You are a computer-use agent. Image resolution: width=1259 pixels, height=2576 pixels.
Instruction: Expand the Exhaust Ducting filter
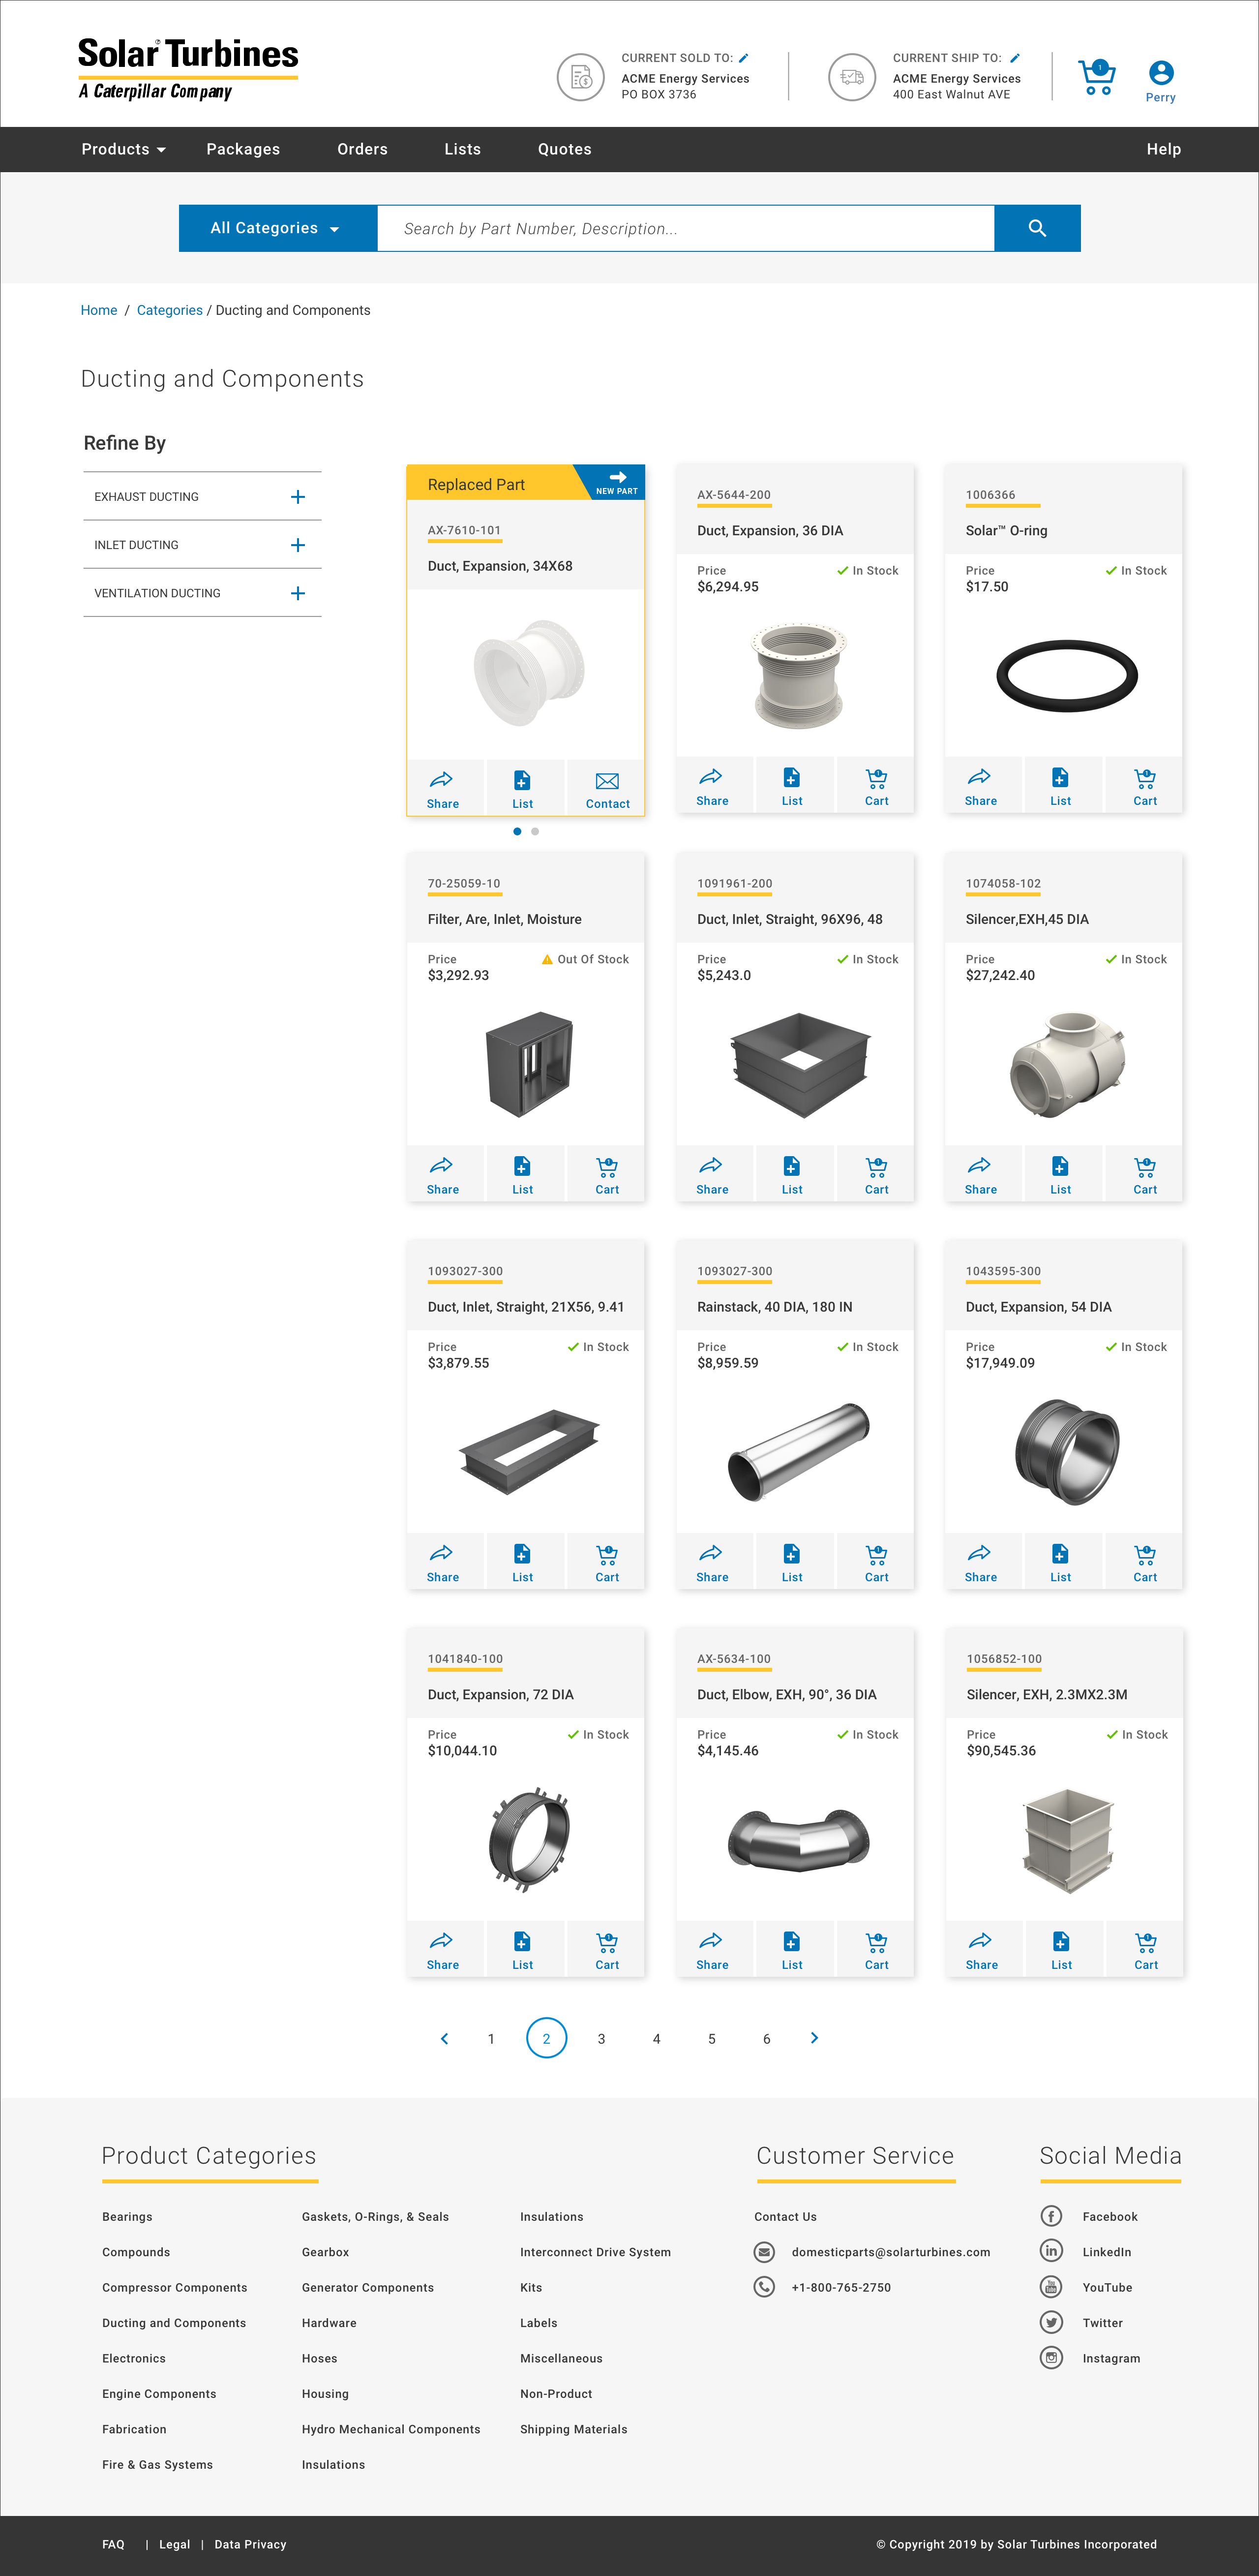click(297, 497)
